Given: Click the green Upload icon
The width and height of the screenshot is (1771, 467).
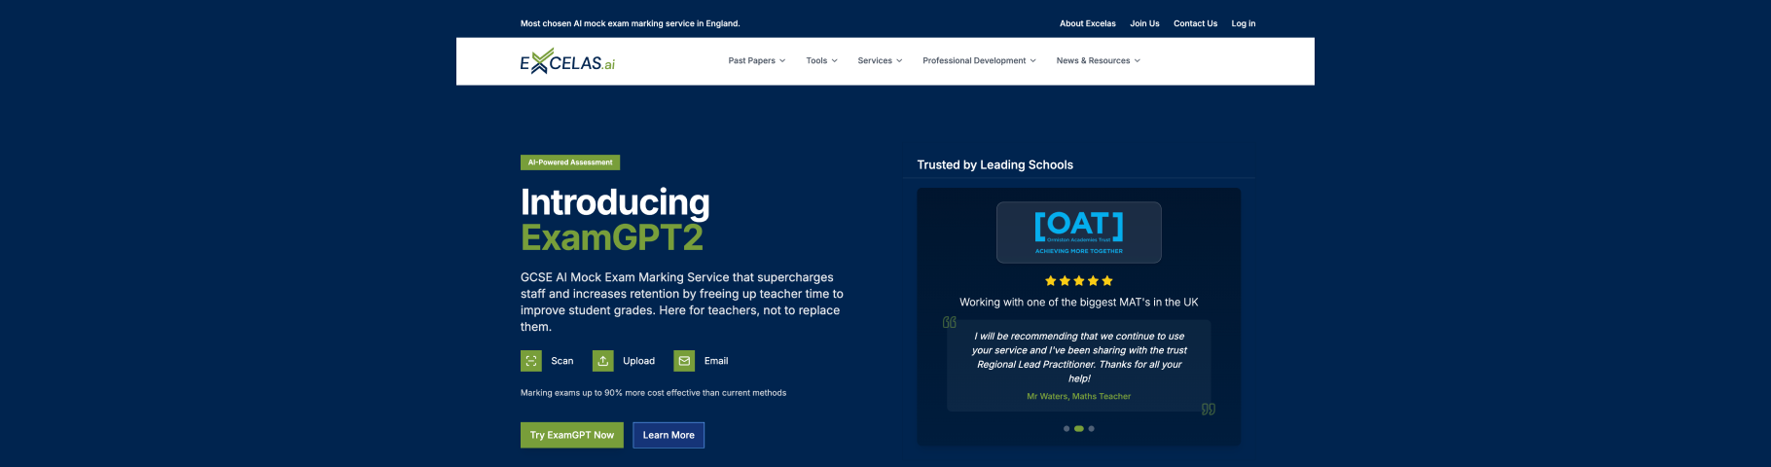Looking at the screenshot, I should (x=603, y=361).
